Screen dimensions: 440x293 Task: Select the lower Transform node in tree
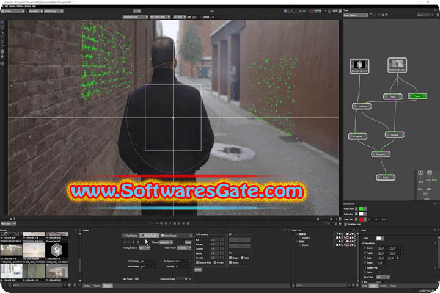tap(358, 136)
